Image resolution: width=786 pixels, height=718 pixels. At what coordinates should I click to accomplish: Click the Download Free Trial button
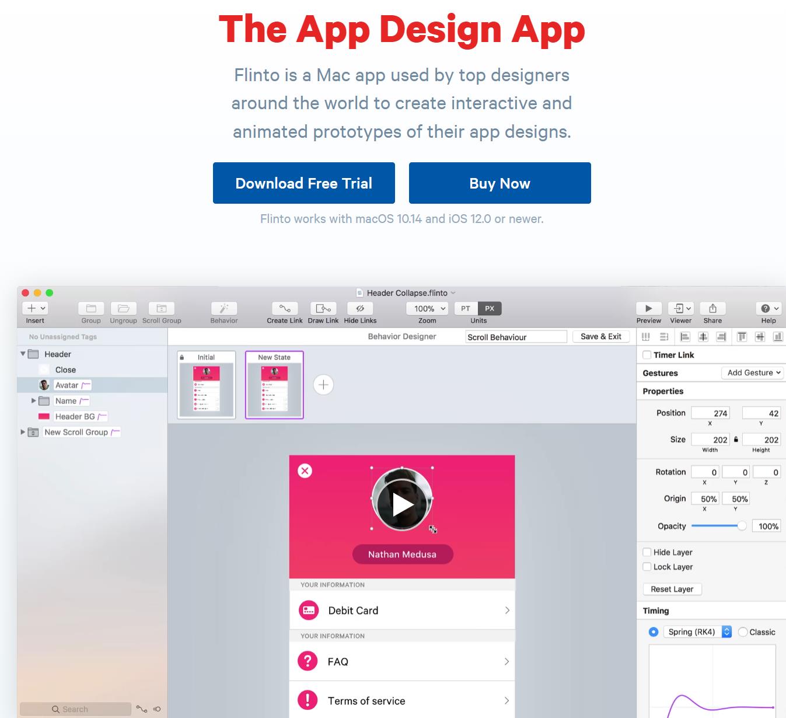303,183
